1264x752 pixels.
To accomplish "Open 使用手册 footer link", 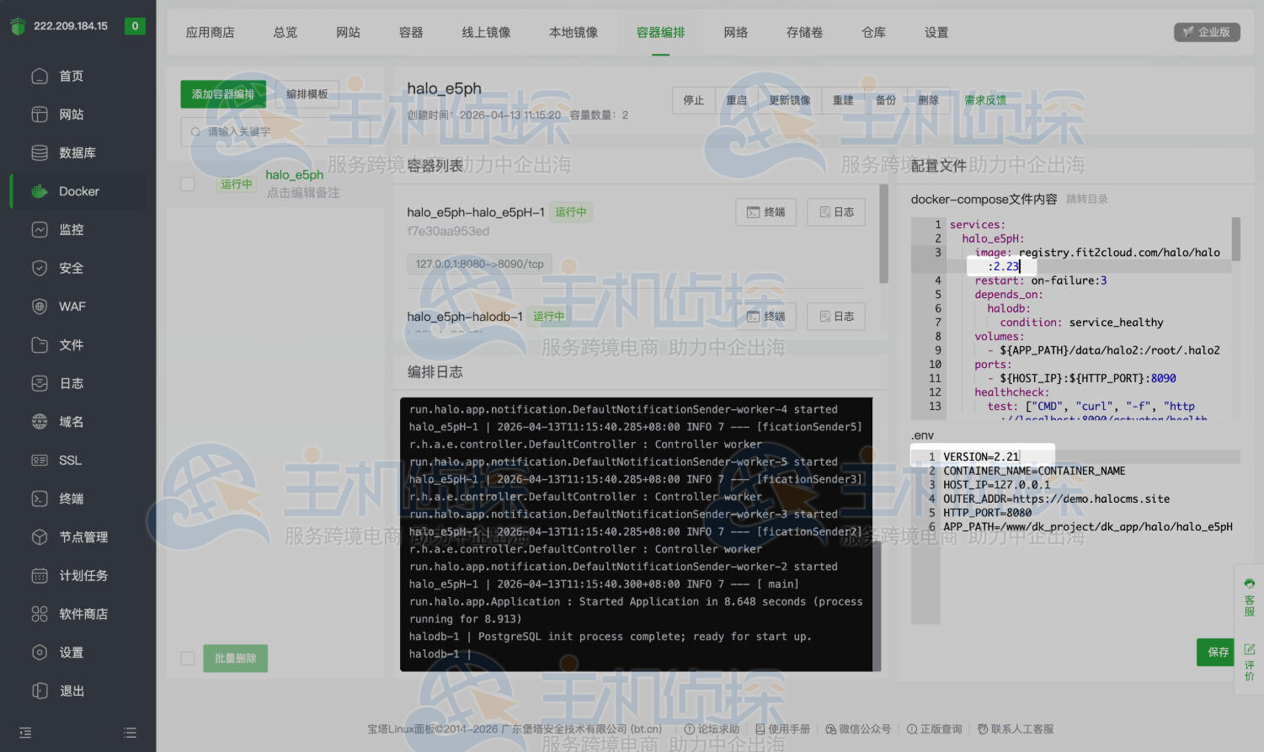I will pos(782,729).
